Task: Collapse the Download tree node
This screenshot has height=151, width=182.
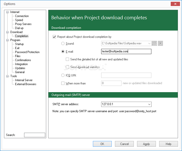Action: [8, 32]
